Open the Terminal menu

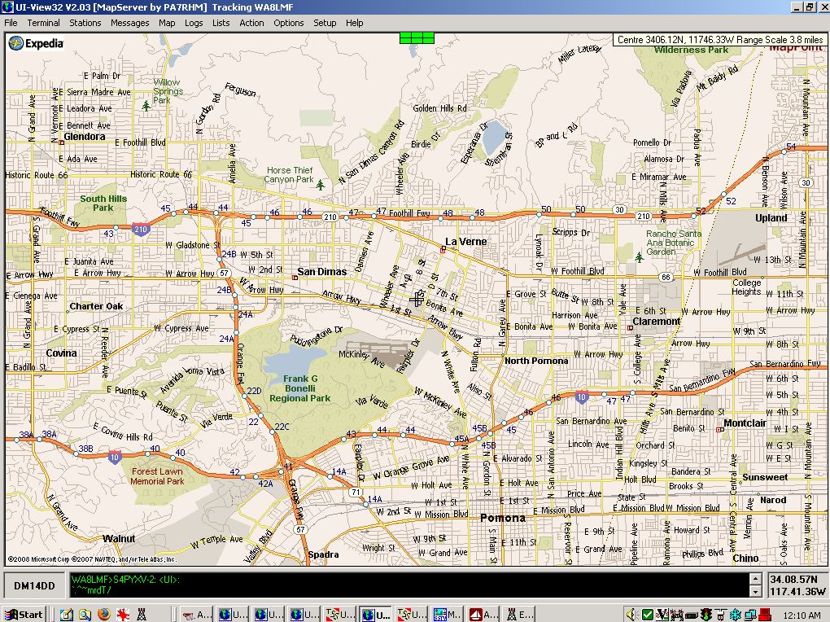[43, 23]
